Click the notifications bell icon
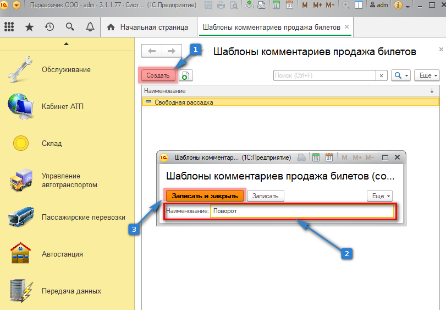Viewport: 446px width, 310px height. (x=90, y=27)
